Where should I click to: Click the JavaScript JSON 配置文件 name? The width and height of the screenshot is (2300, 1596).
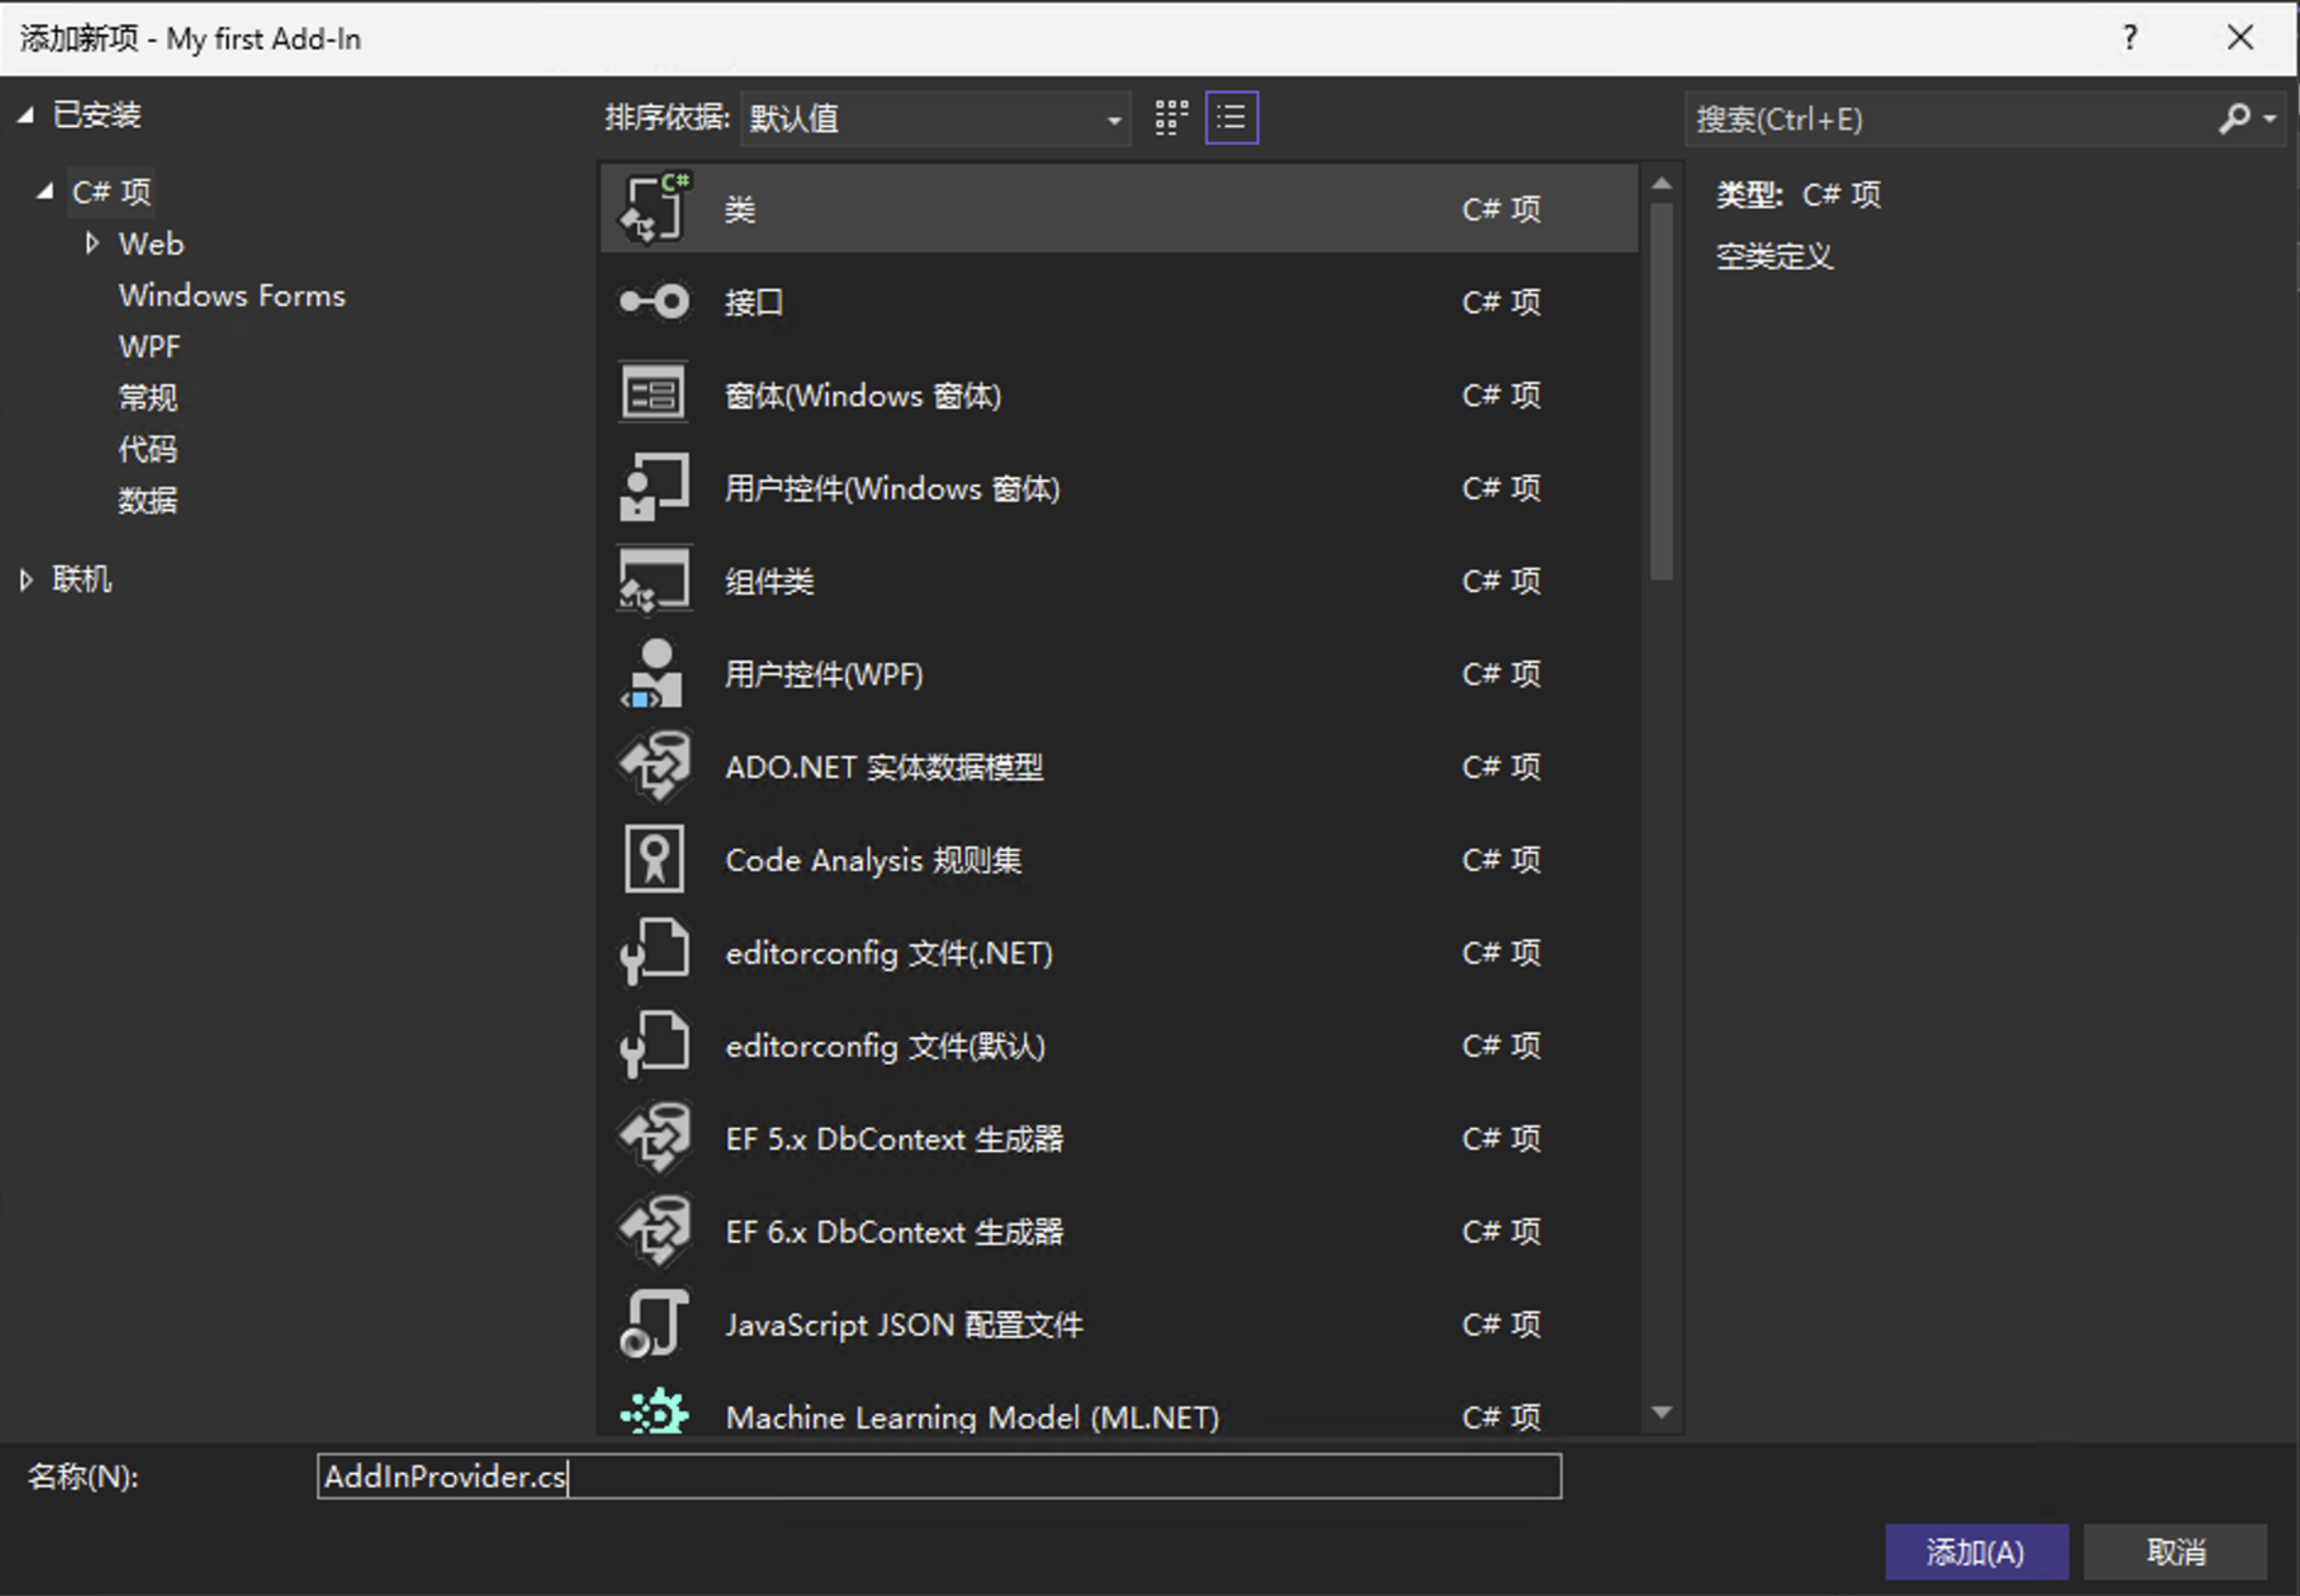click(x=903, y=1325)
